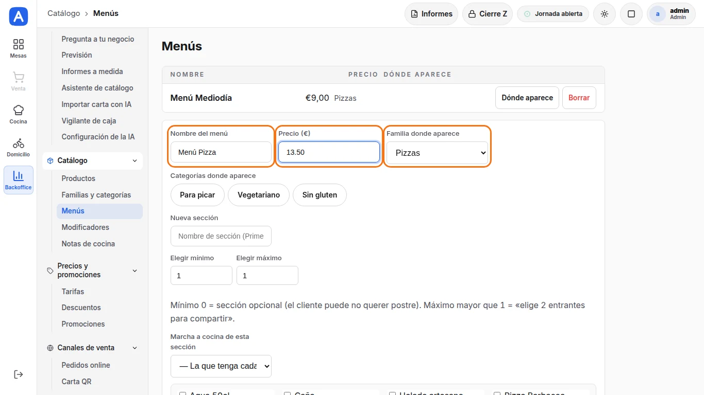The width and height of the screenshot is (704, 395).
Task: Click the Menú Mediodía row name
Action: tap(201, 98)
